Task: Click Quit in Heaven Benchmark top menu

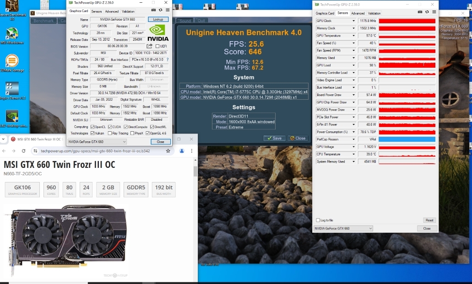Action: pyautogui.click(x=201, y=21)
